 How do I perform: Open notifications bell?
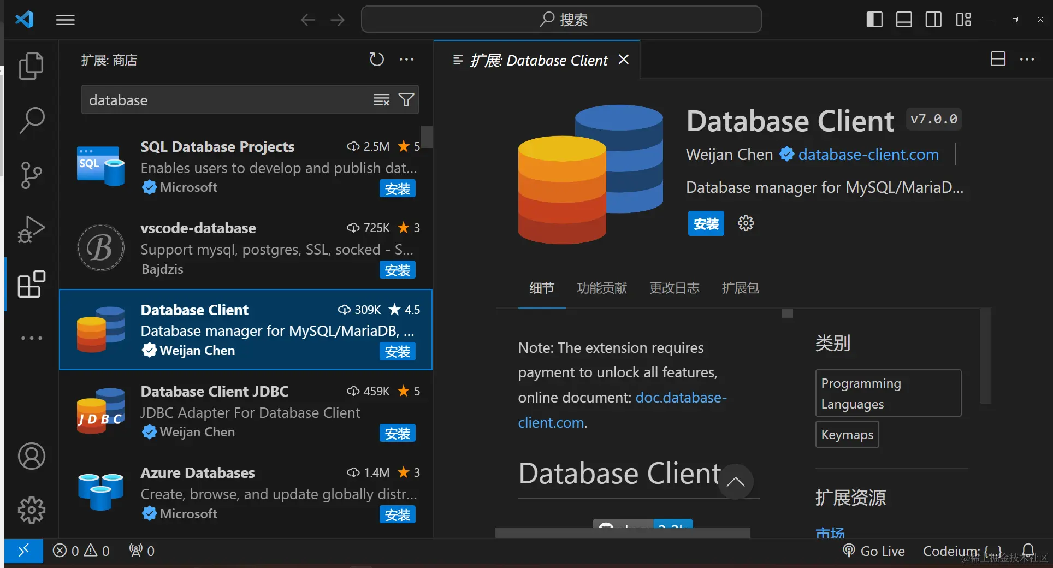1028,551
